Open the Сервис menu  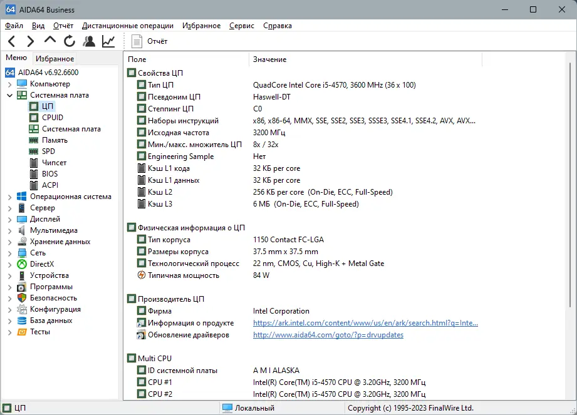242,26
